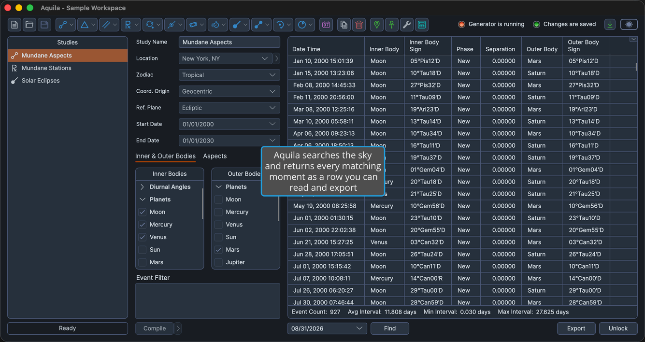This screenshot has width=645, height=342.
Task: Enable Sun in Inner Bodies list
Action: coord(142,250)
